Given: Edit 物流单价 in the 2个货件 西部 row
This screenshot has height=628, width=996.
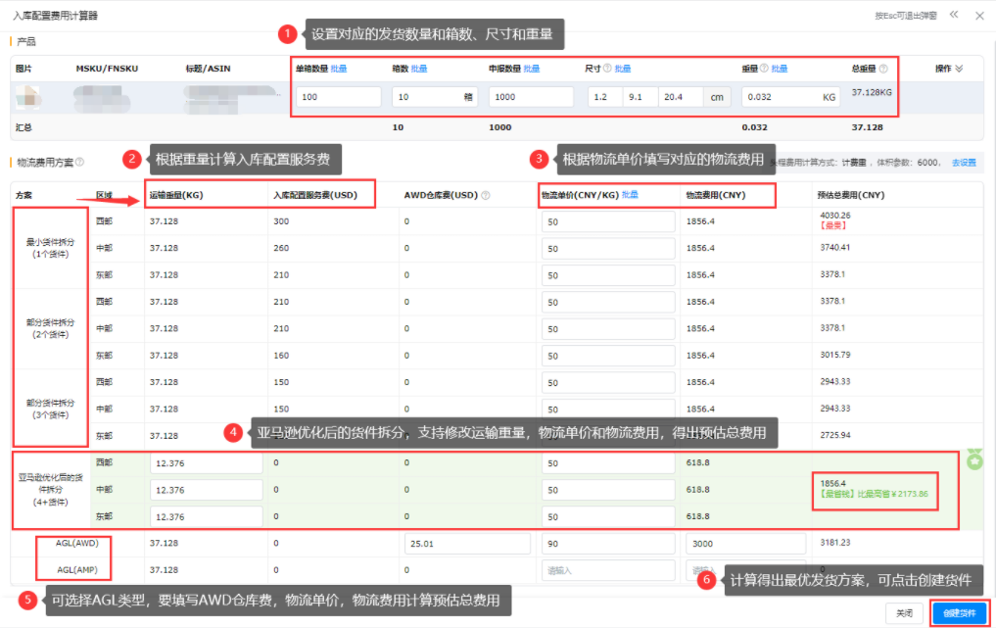Looking at the screenshot, I should 608,302.
